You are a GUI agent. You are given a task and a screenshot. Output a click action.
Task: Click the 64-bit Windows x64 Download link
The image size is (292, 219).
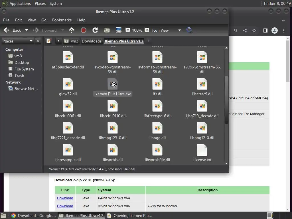click(65, 198)
